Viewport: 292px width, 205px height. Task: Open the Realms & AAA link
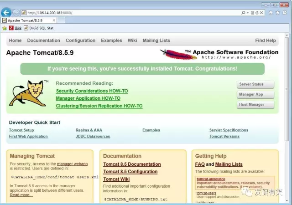point(89,130)
